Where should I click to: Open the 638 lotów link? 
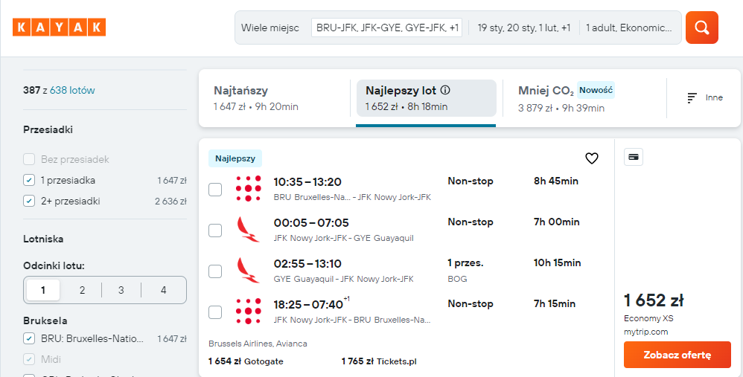(x=72, y=90)
